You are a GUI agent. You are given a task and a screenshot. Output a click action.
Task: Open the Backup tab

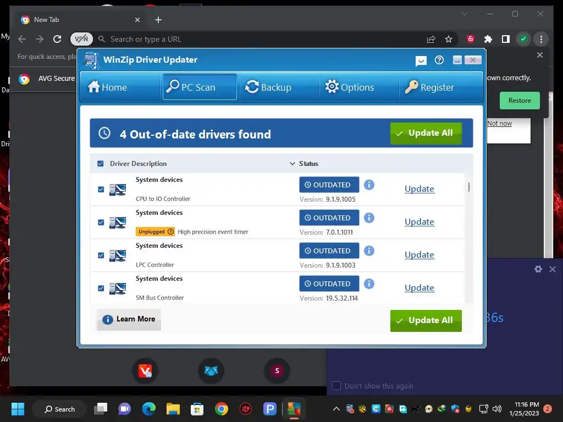click(x=268, y=87)
